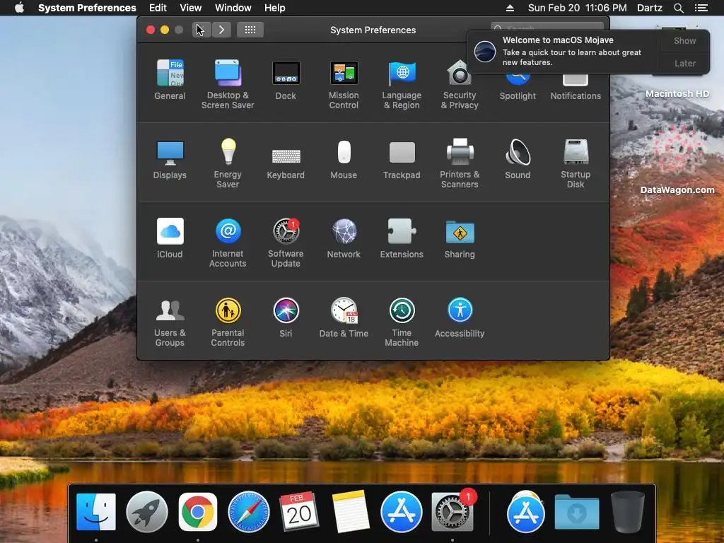This screenshot has width=724, height=543.
Task: Open Mouse preferences pane
Action: (x=344, y=159)
